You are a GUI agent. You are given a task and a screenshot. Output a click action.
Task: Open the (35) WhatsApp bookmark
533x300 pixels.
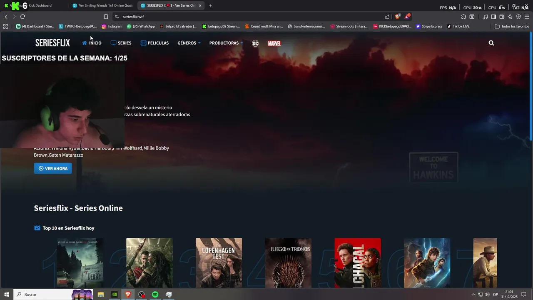point(141,26)
